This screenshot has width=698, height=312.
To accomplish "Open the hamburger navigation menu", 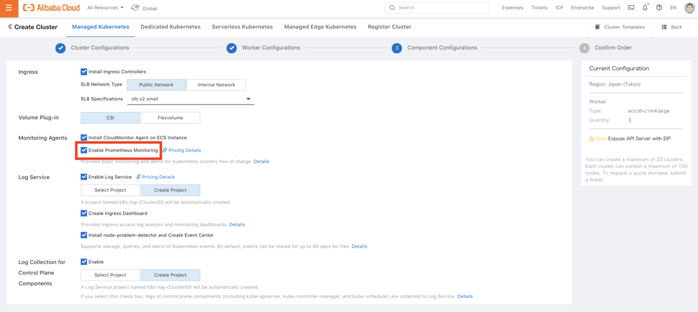I will point(8,8).
